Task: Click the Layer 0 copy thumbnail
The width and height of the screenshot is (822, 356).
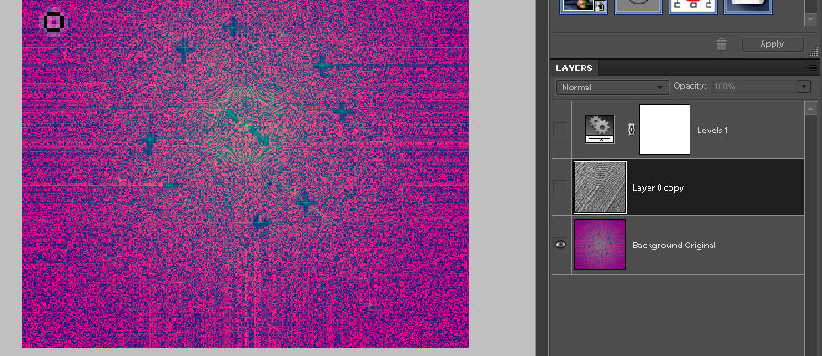Action: pos(600,187)
